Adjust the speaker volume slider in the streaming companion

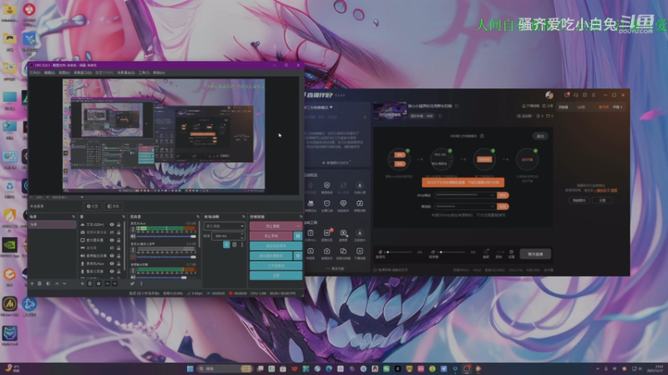(x=453, y=252)
